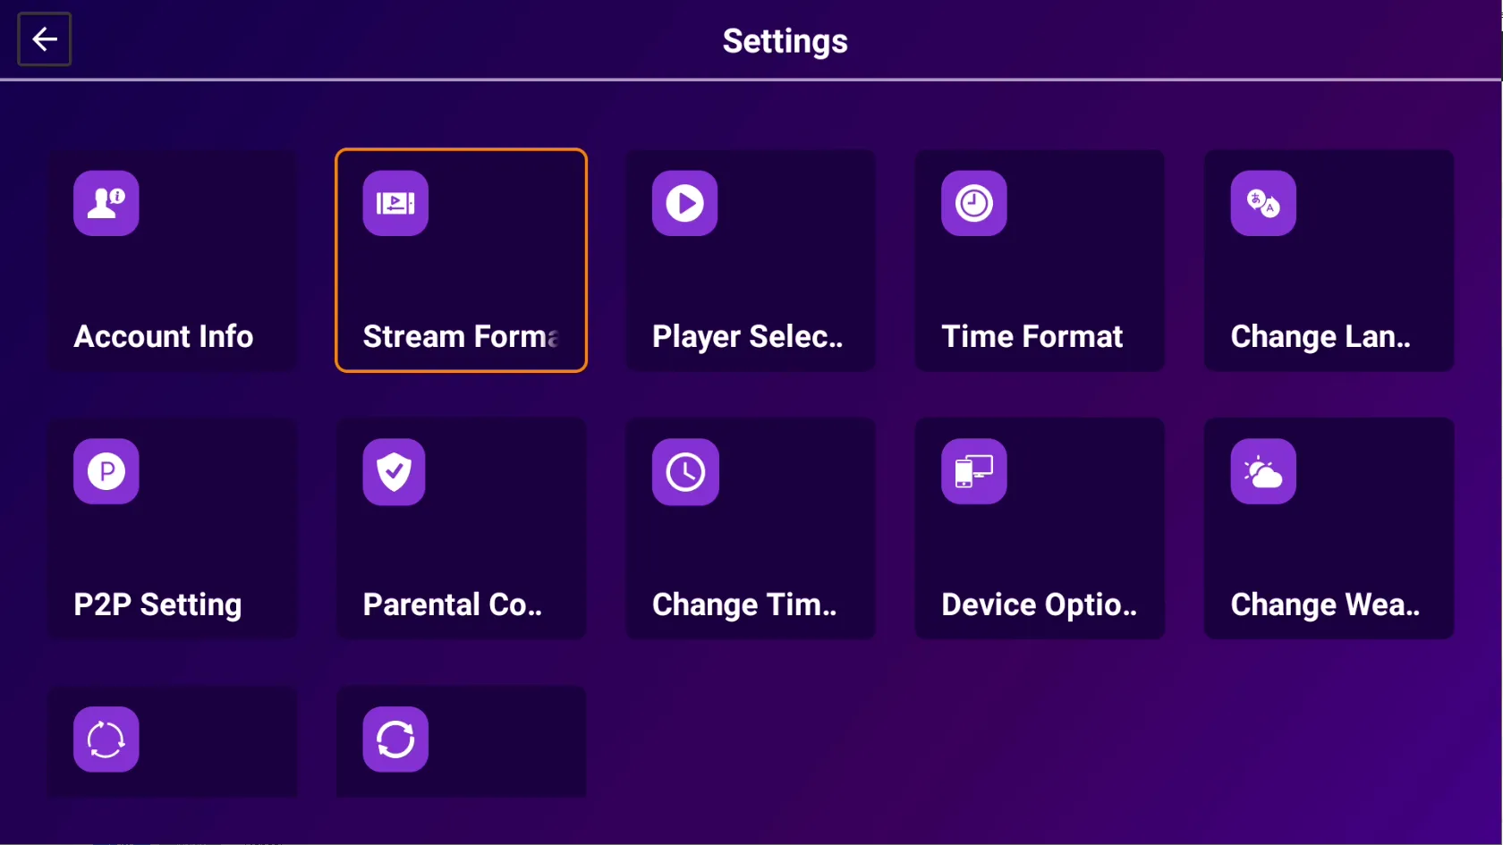Open the Change Wea.. label
The width and height of the screenshot is (1503, 845).
coord(1325,605)
